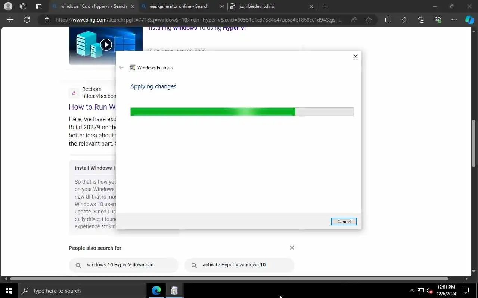Open 'Installing Windows 10 using Hyper-V' video link
Image resolution: width=478 pixels, height=298 pixels.
(x=196, y=28)
